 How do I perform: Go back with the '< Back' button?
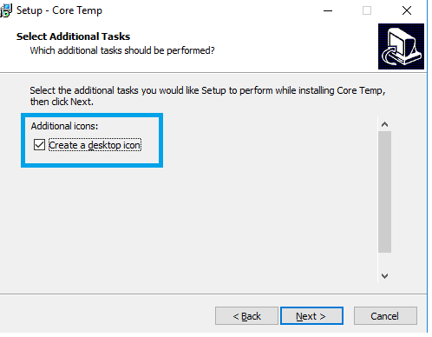[x=246, y=316]
